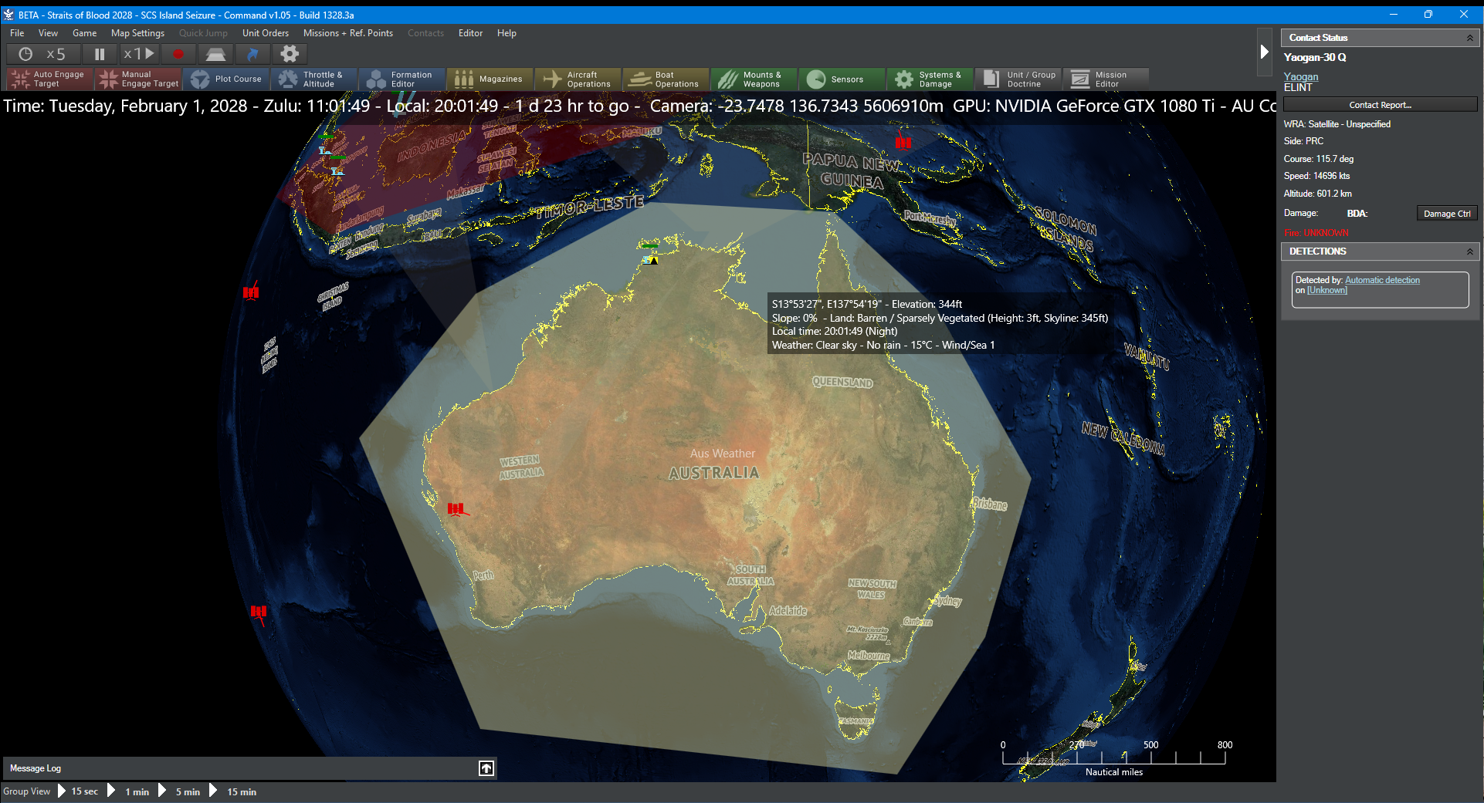The image size is (1484, 803).
Task: Click the Yaogan-30 Q contact name
Action: tap(1314, 58)
